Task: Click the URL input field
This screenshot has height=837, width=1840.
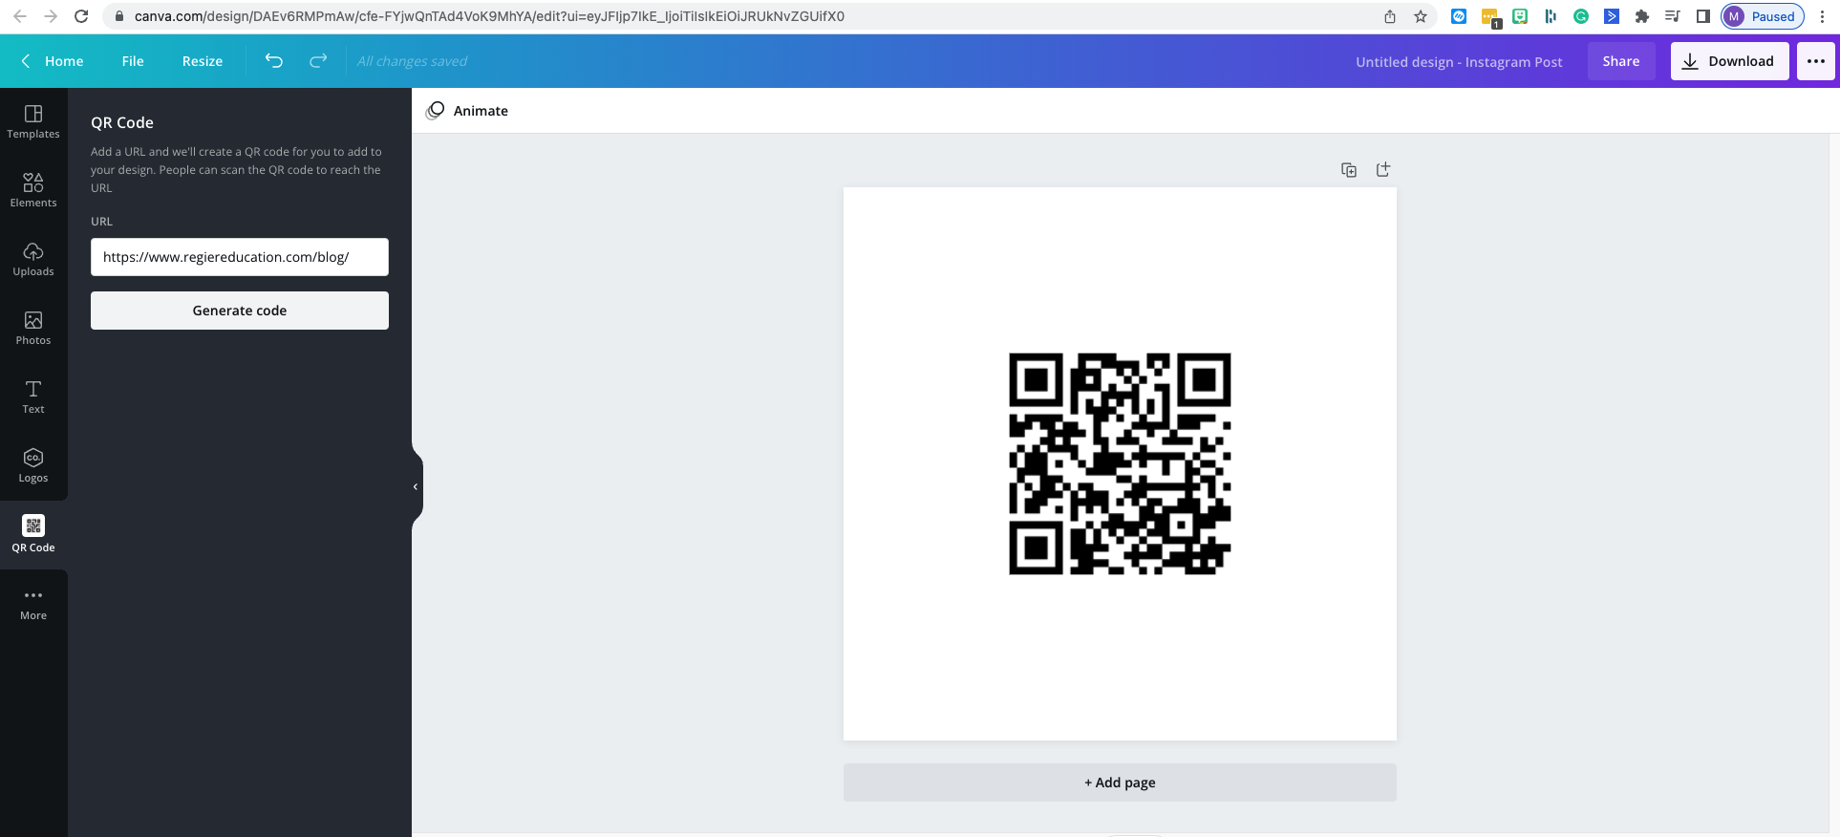Action: click(x=240, y=257)
